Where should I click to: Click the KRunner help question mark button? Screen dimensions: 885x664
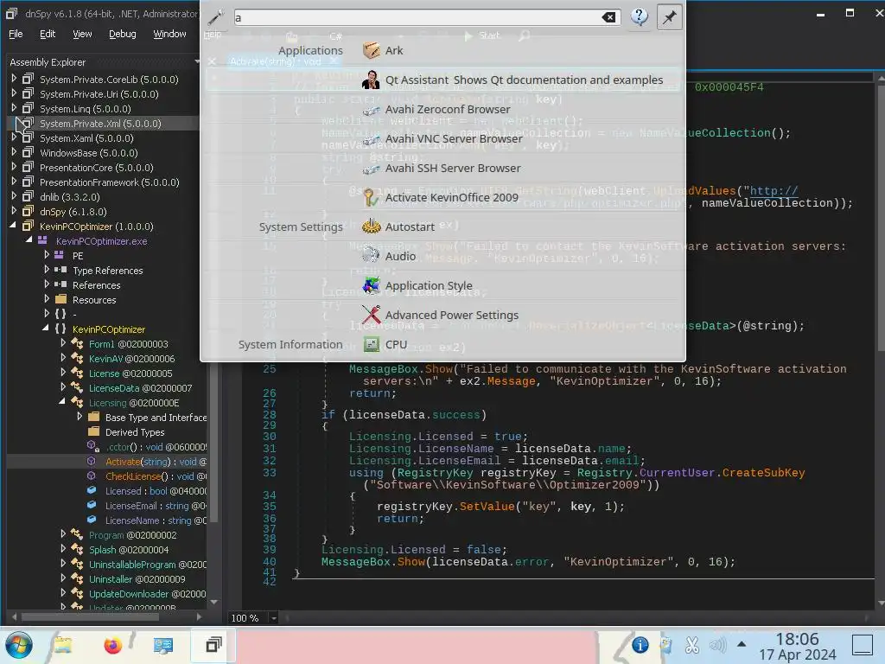point(639,17)
